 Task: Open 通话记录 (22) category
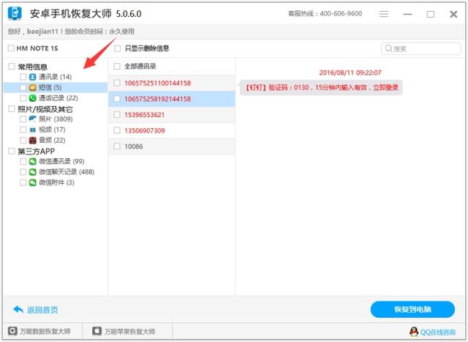[x=58, y=98]
